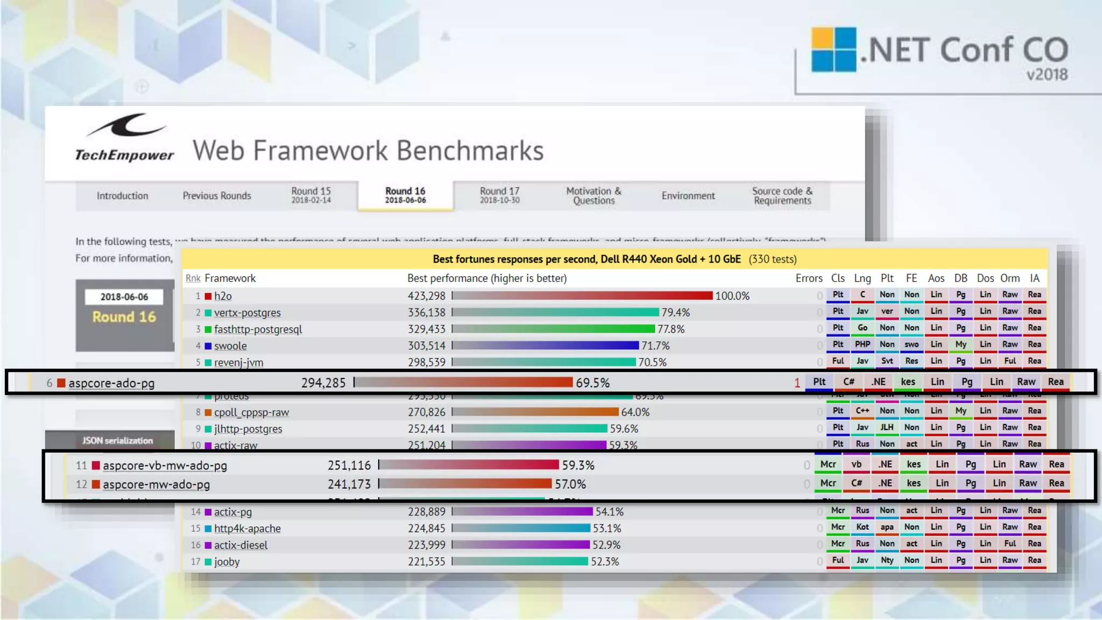Click the Kot tag in http4k-apache row
This screenshot has height=620, width=1102.
(x=862, y=527)
